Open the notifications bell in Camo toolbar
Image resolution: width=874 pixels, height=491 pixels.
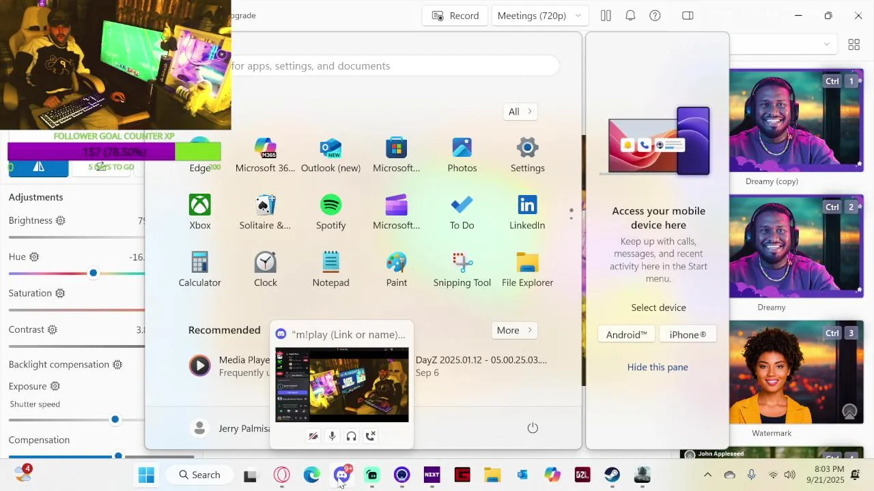[630, 16]
